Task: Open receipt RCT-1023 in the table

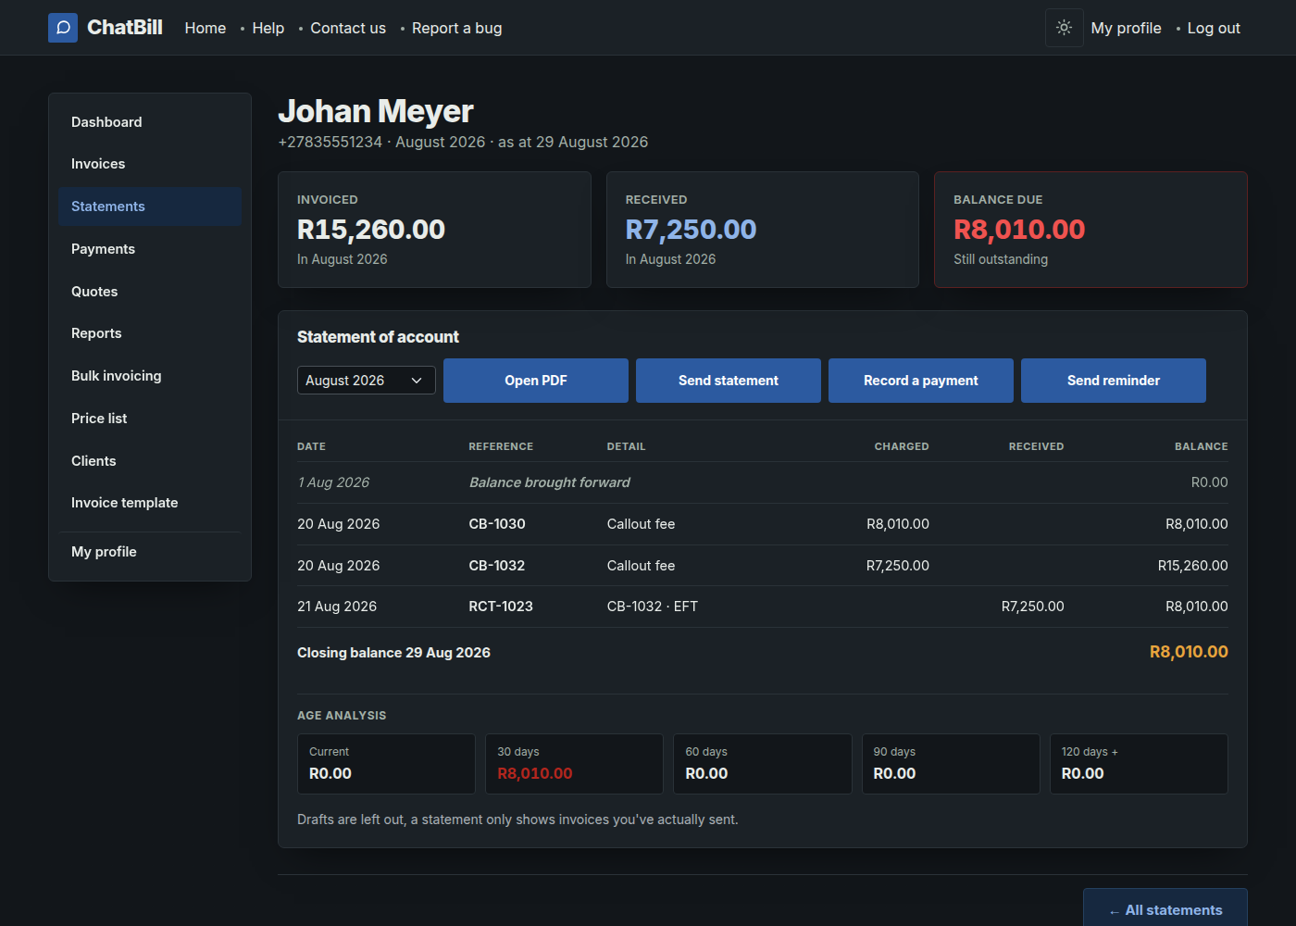Action: pyautogui.click(x=501, y=607)
